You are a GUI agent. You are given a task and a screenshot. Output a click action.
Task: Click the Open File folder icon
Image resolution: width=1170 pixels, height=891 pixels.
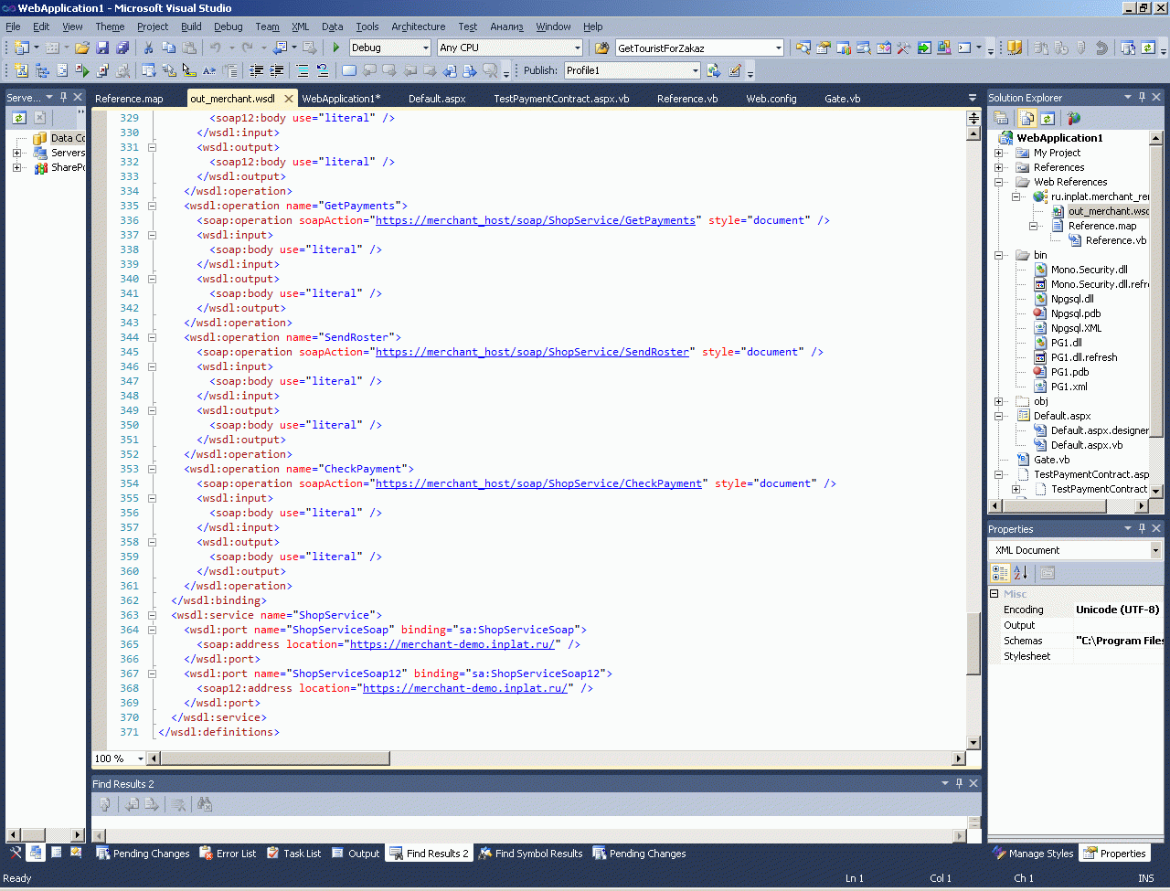point(82,48)
